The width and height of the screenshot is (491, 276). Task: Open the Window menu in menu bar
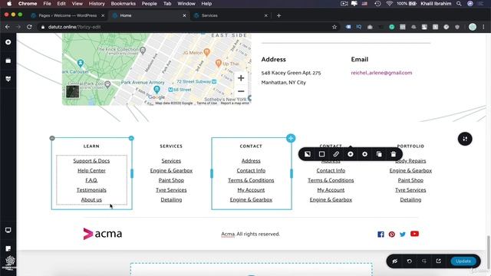pos(186,3)
